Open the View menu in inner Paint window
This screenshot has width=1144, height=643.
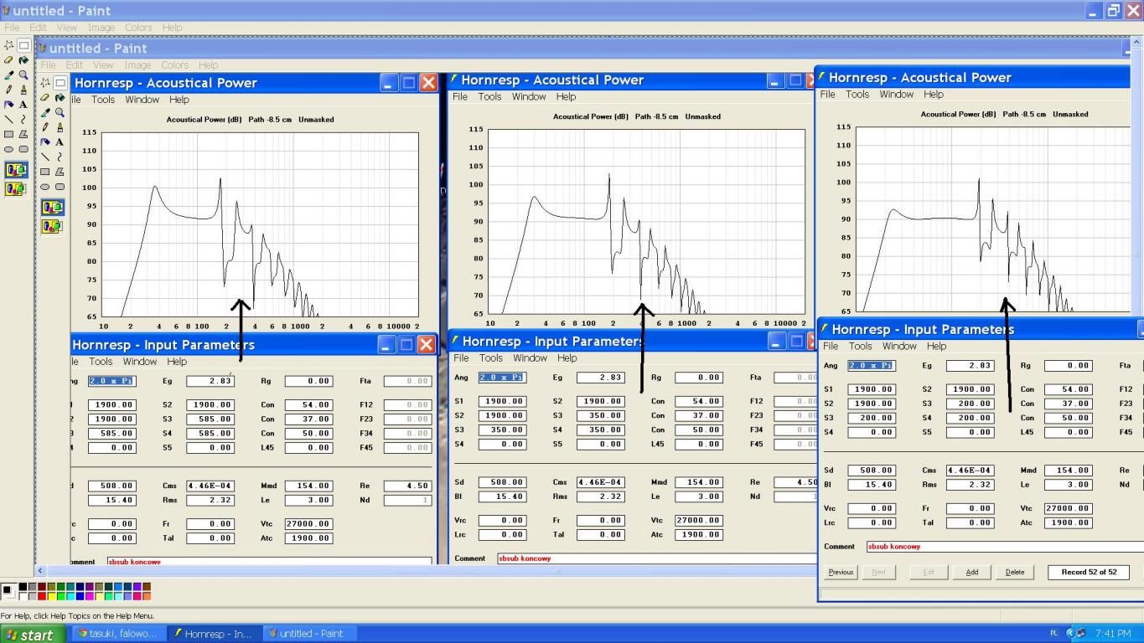pos(103,65)
